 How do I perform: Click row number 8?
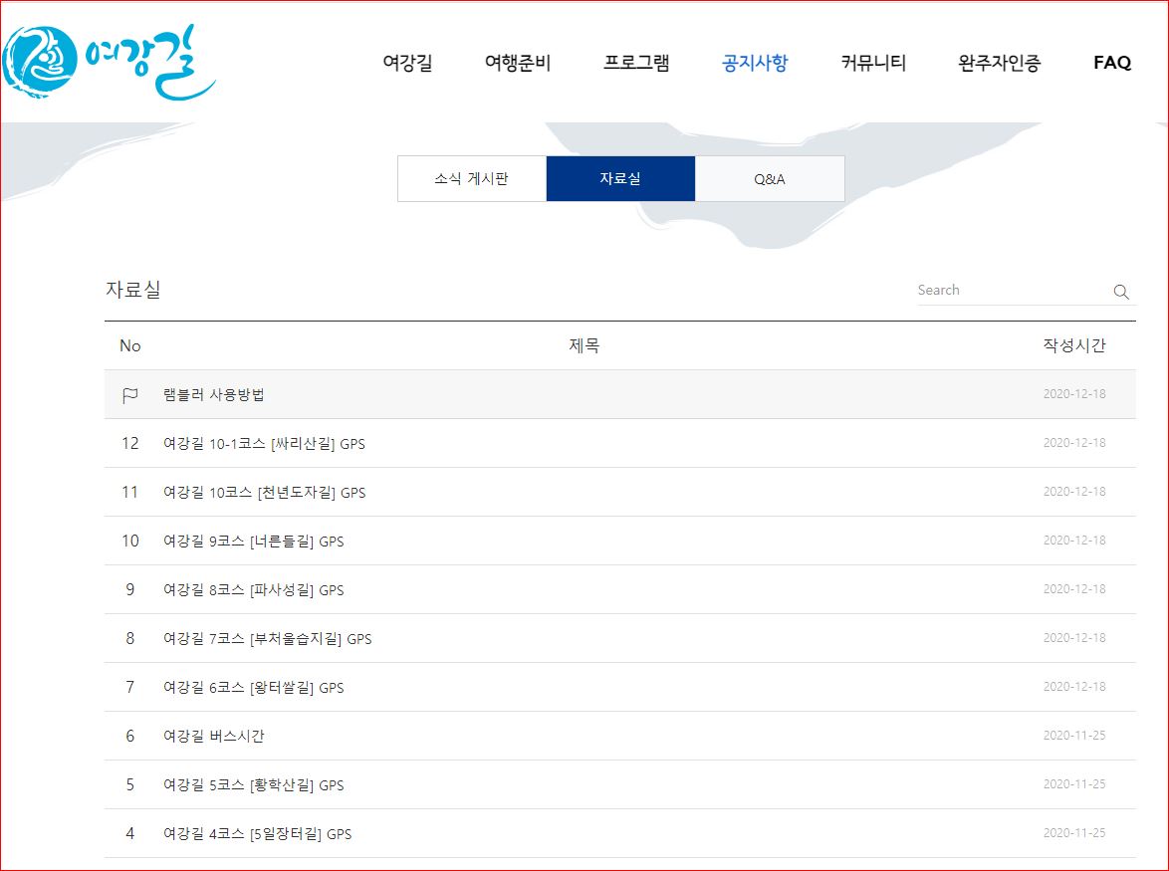click(130, 638)
